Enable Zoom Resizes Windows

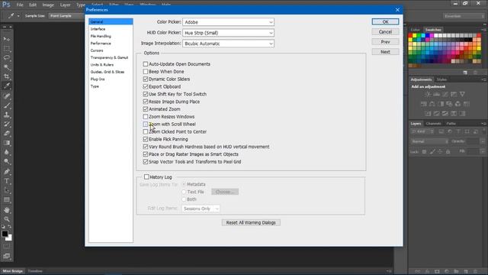146,116
